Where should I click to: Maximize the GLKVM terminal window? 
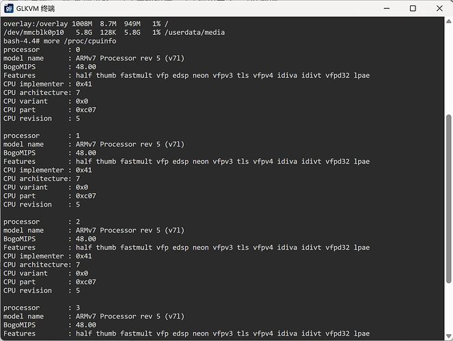(x=413, y=8)
